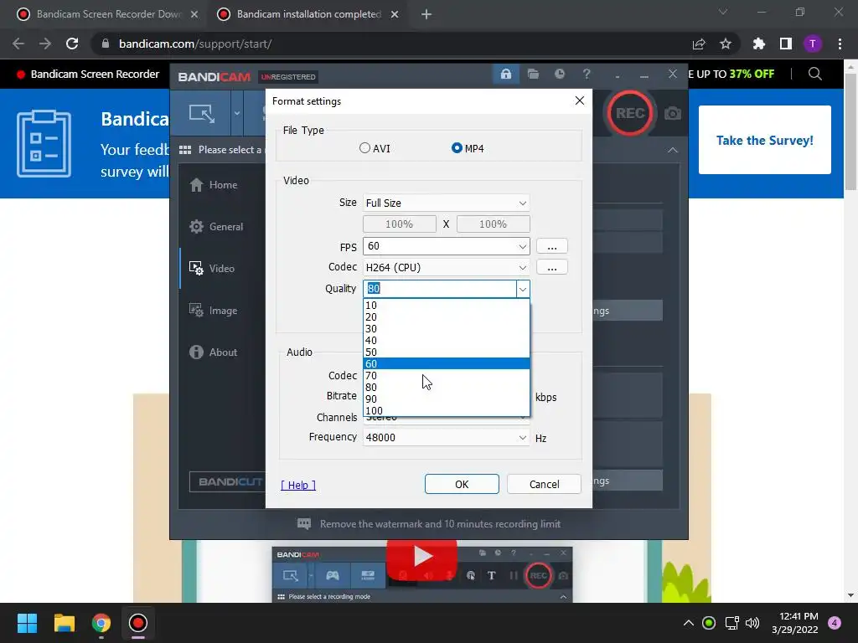This screenshot has height=643, width=858.
Task: Select the MP4 file type radio button
Action: [x=457, y=148]
